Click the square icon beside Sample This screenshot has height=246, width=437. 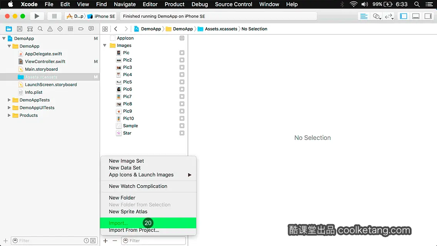coord(182,126)
